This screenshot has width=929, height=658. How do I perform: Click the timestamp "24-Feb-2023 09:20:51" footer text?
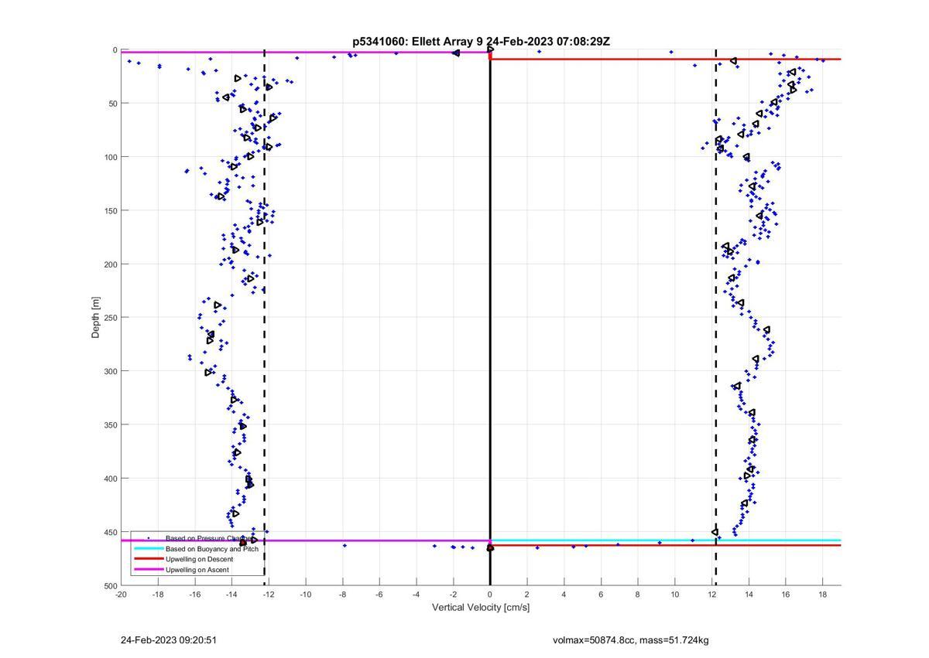click(169, 640)
